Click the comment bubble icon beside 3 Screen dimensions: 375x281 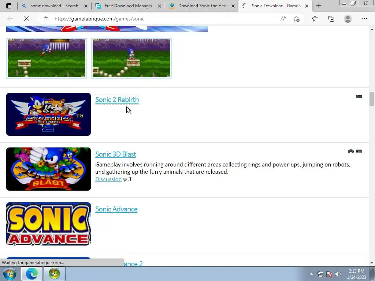coord(125,180)
